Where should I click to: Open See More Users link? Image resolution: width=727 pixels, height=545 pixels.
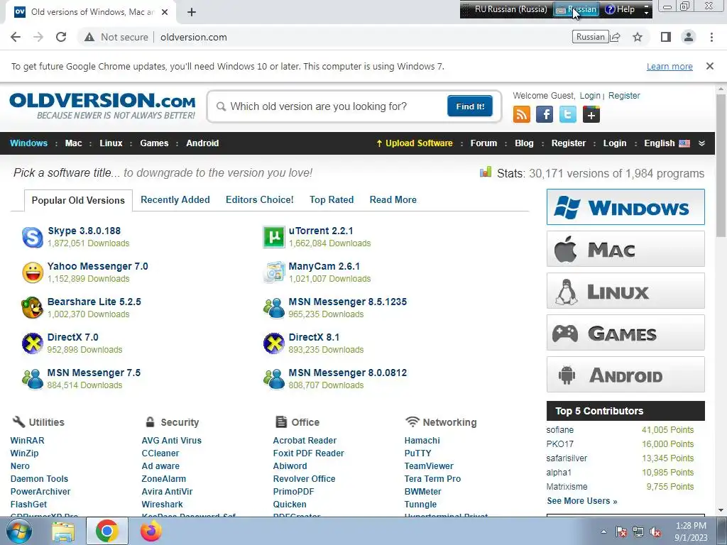pos(582,501)
